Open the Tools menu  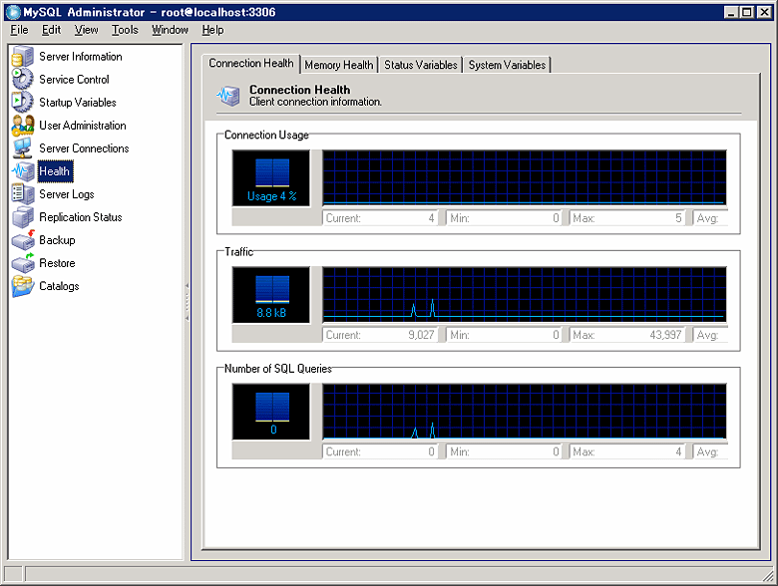pos(125,30)
